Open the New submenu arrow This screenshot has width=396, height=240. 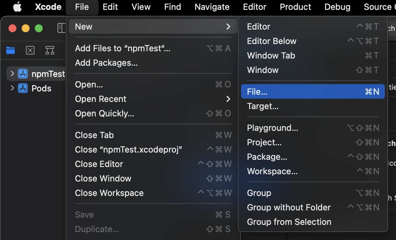coord(228,27)
